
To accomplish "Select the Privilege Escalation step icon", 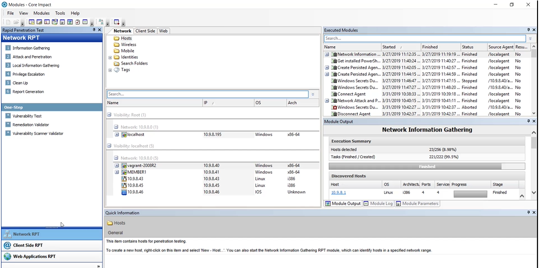I will click(8, 74).
